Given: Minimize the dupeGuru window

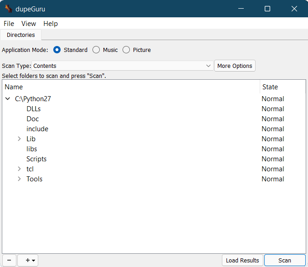Looking at the screenshot, I should tap(241, 9).
